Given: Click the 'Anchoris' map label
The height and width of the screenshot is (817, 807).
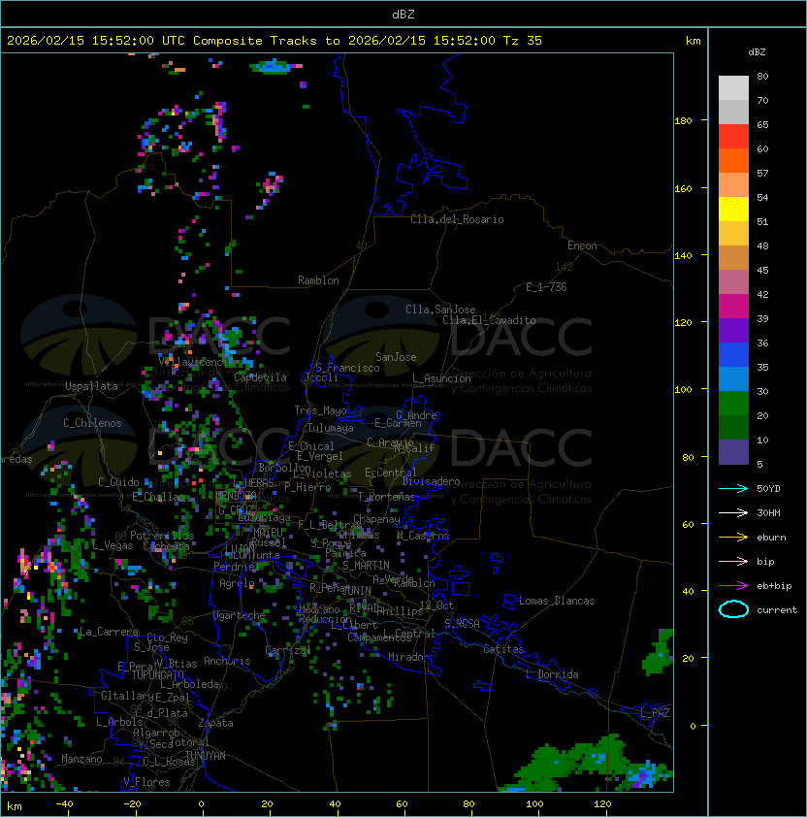Looking at the screenshot, I should (x=227, y=661).
